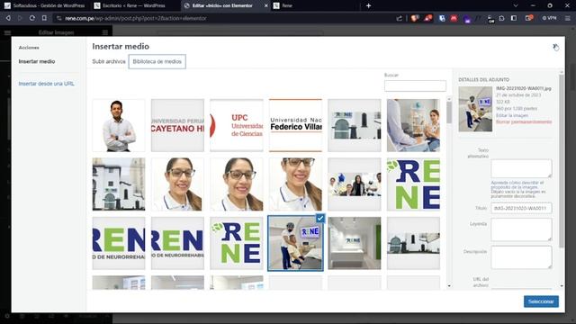Select the doctor and patient consultation thumbnail
This screenshot has height=324, width=576.
tap(413, 125)
